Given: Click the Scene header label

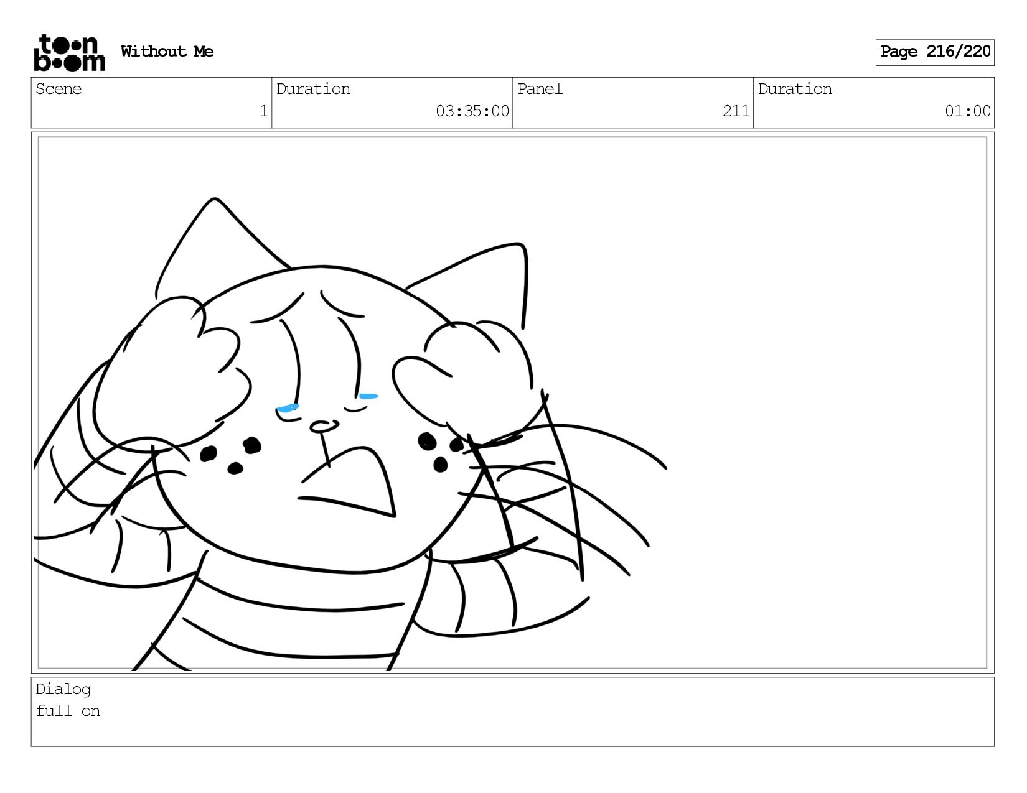Looking at the screenshot, I should tap(59, 89).
